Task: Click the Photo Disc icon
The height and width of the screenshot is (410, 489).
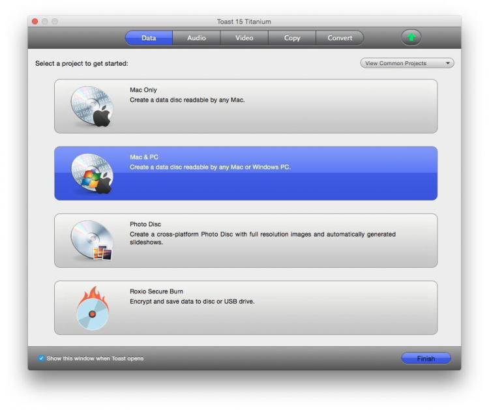Action: coord(92,241)
